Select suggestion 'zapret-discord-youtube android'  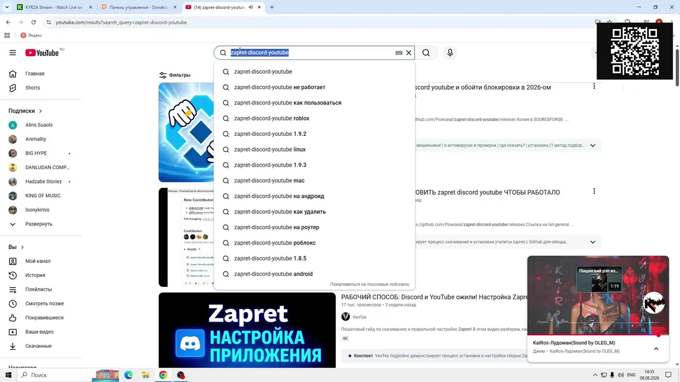(x=314, y=274)
